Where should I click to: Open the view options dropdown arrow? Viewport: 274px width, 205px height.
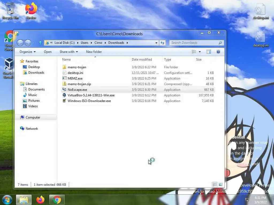[x=200, y=52]
